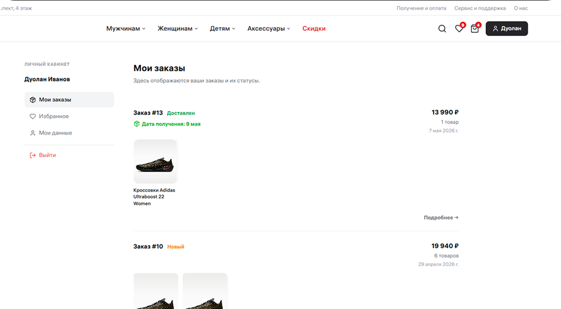This screenshot has width=561, height=309.
Task: Click the Доставлен status label
Action: 181,113
